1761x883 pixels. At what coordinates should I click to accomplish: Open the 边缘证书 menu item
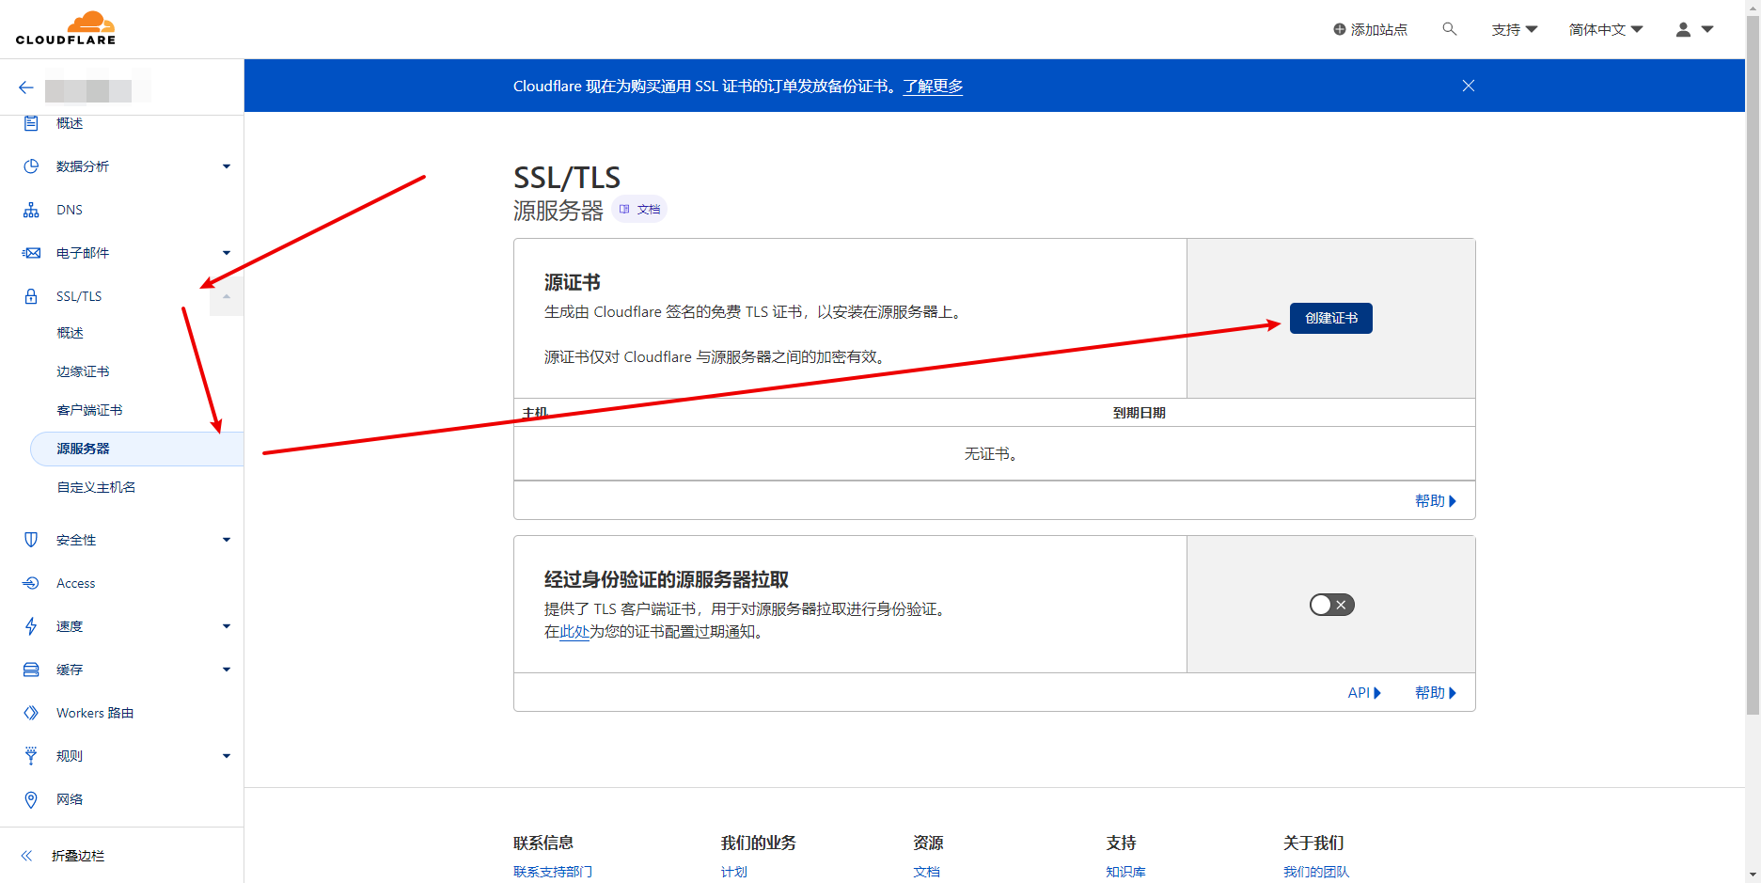[83, 371]
